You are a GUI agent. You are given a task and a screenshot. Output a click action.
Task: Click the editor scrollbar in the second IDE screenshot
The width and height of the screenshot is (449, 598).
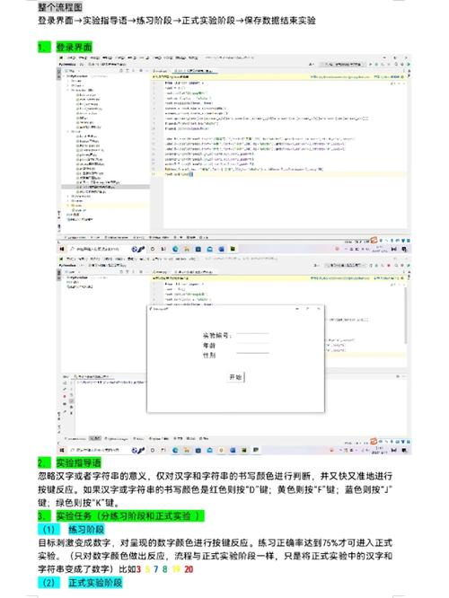pyautogui.click(x=405, y=314)
